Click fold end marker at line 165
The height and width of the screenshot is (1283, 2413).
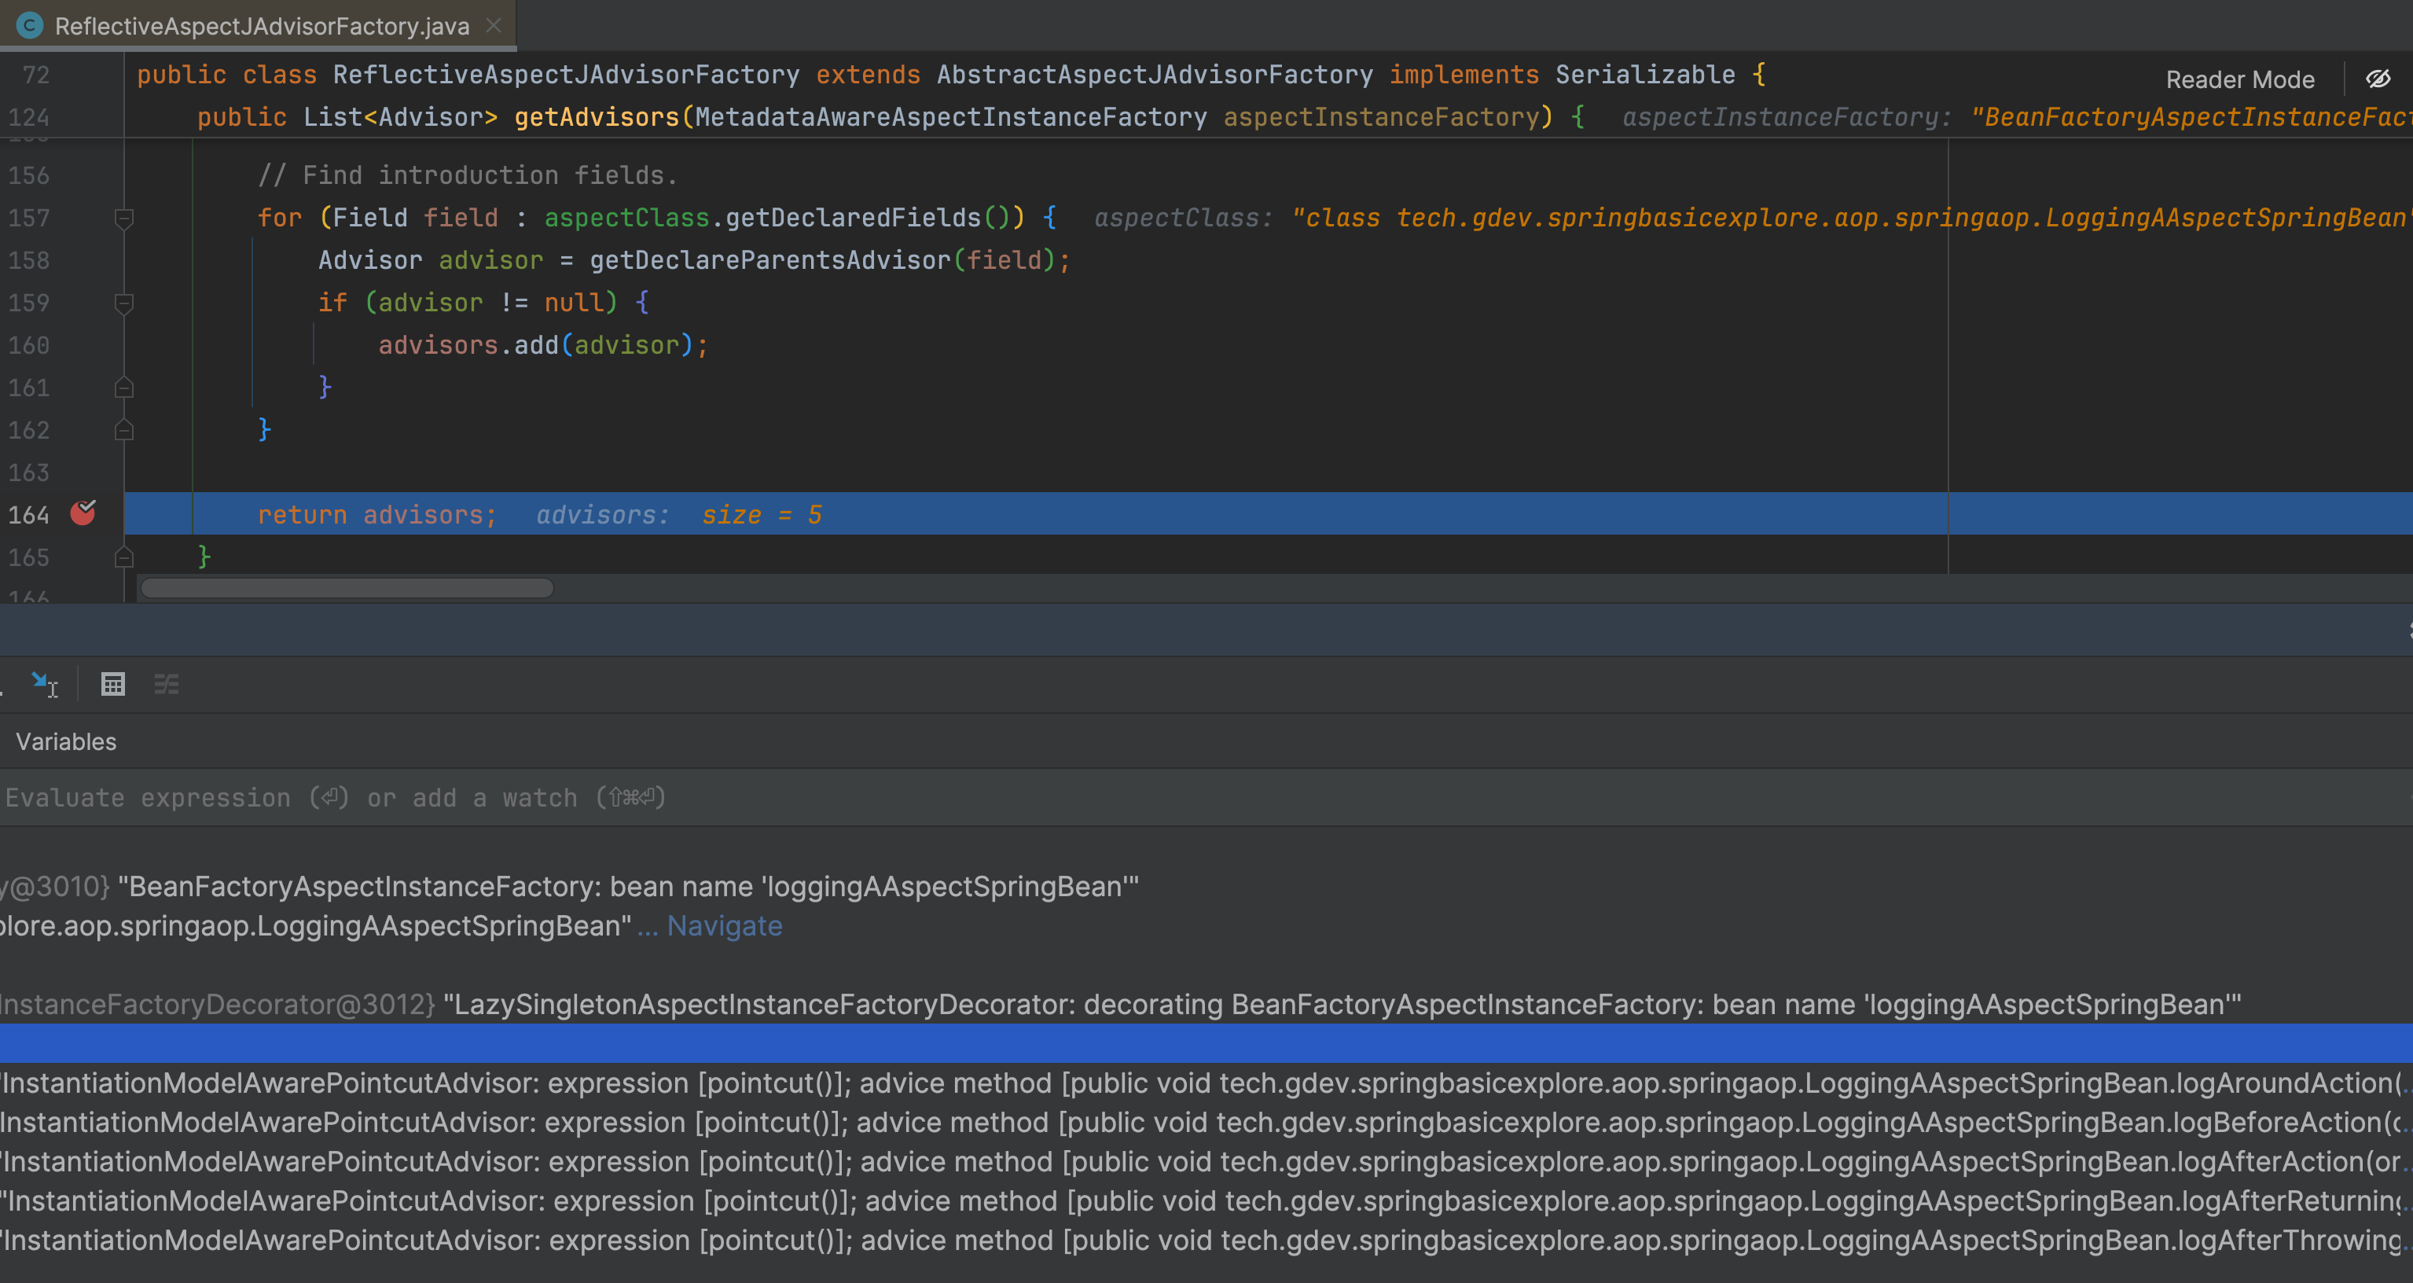click(123, 557)
